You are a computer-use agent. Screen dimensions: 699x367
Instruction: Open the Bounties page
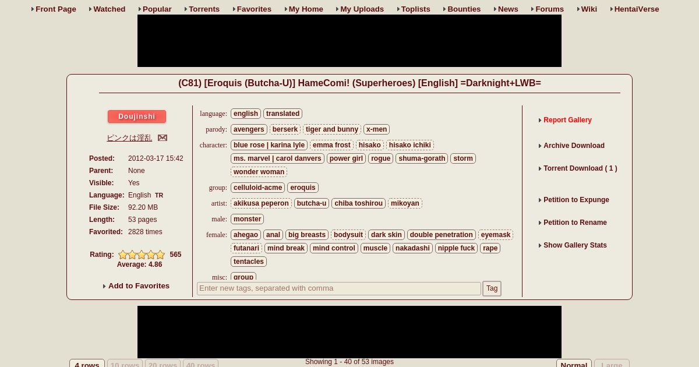pos(464,9)
